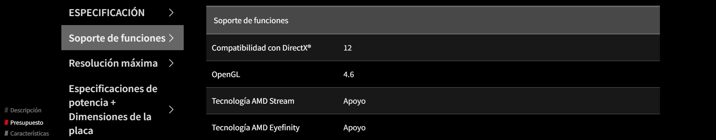Click chevron arrow next to ESPECIFICACIÓN

171,13
